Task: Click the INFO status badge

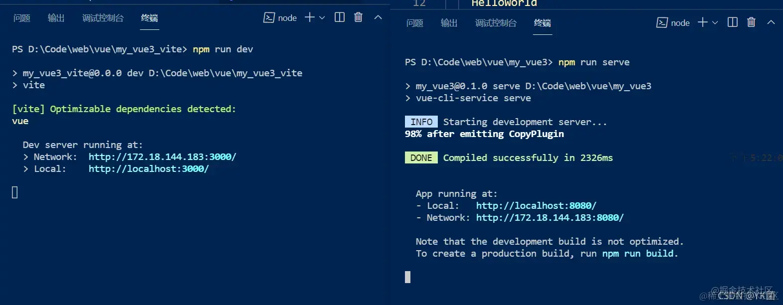Action: pyautogui.click(x=421, y=122)
